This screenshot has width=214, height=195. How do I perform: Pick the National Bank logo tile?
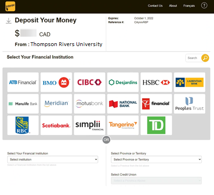[123, 104]
